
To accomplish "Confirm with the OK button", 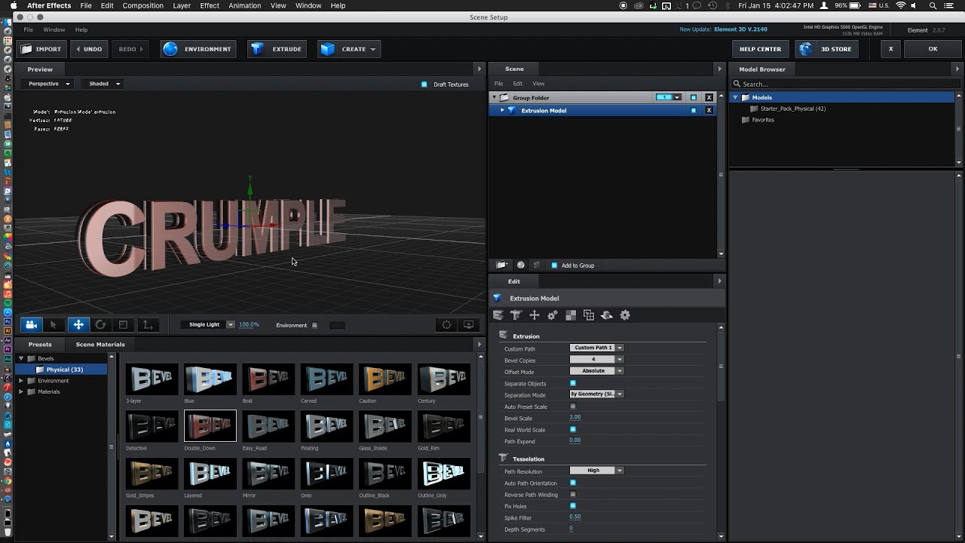I will pos(933,49).
